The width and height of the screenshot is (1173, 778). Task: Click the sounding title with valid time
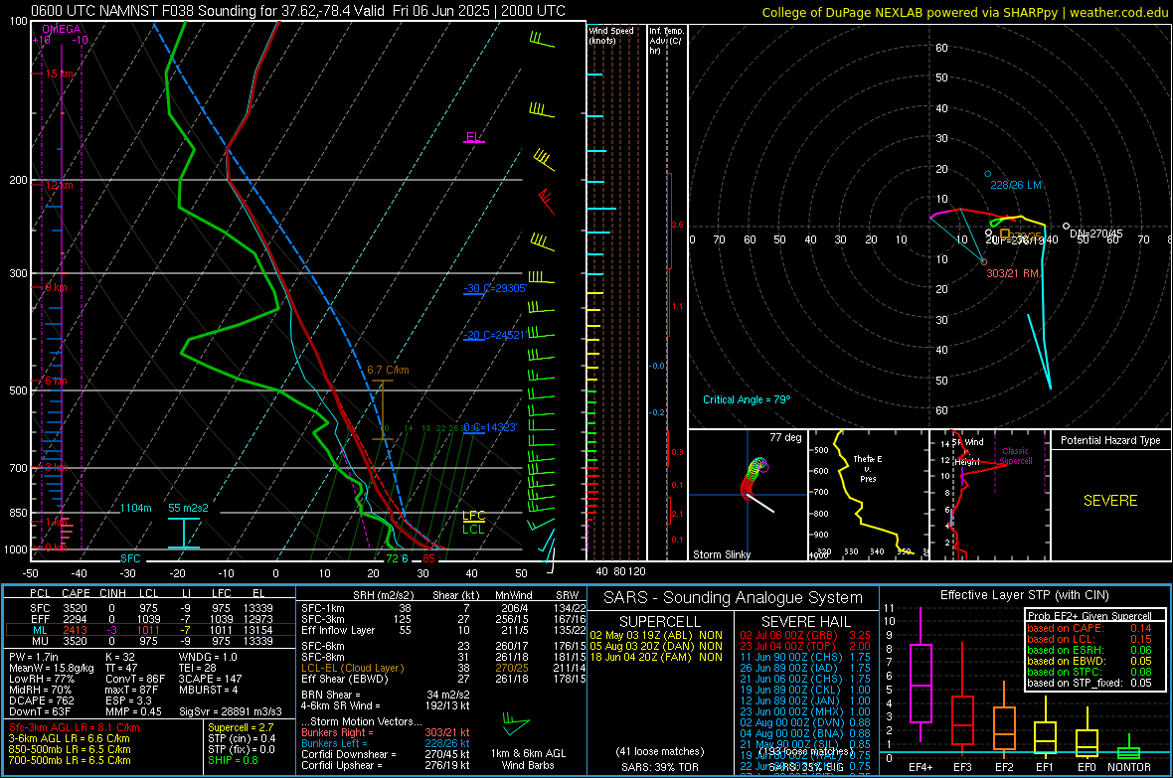point(298,11)
